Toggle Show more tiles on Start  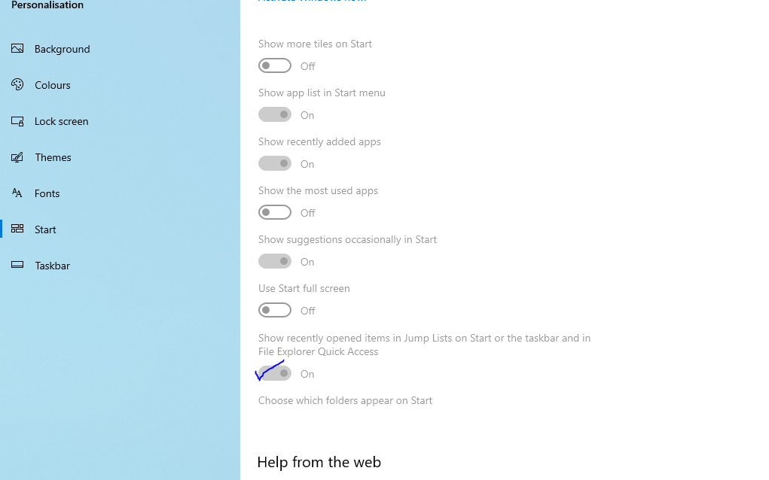click(x=275, y=65)
